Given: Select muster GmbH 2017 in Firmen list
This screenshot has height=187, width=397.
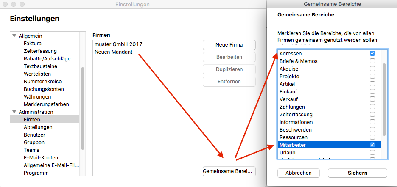Looking at the screenshot, I should (x=118, y=44).
